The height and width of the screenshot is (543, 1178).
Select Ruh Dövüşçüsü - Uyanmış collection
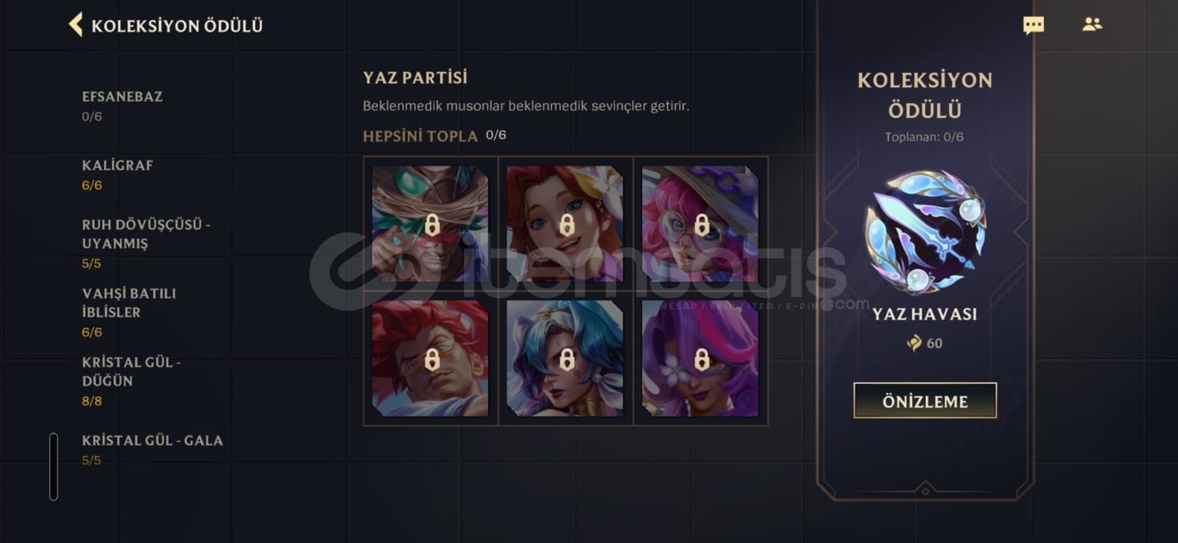pos(146,243)
